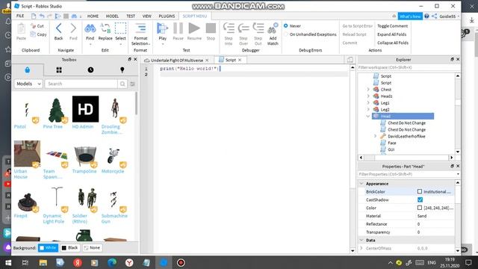The image size is (478, 269).
Task: Navigate Back with the left arrow
Action: (58, 28)
